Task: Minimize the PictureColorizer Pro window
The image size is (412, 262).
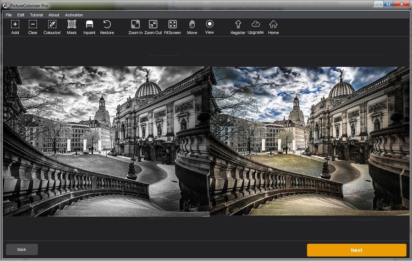Action: (379, 4)
